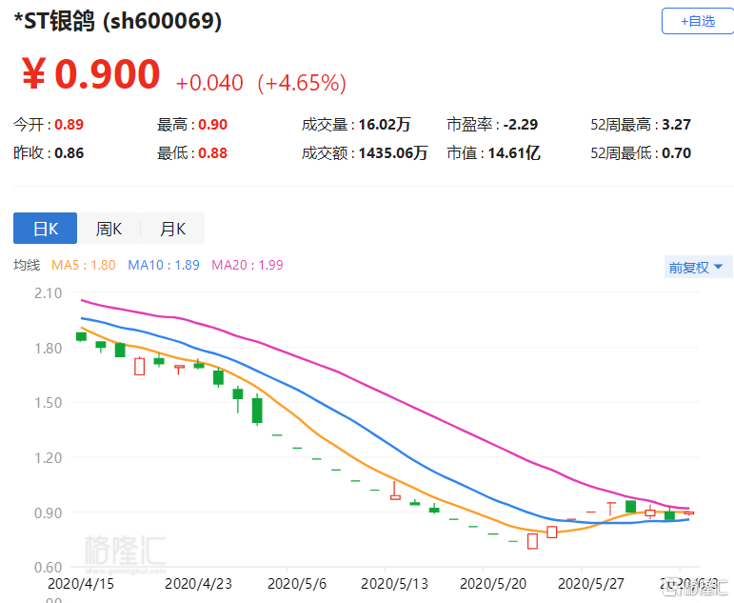Click the 今开 value 0.89
Screen dimensions: 734x603
pyautogui.click(x=69, y=125)
